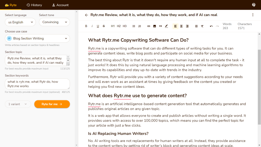
Task: Click the numbered list icon
Action: coord(140,26)
